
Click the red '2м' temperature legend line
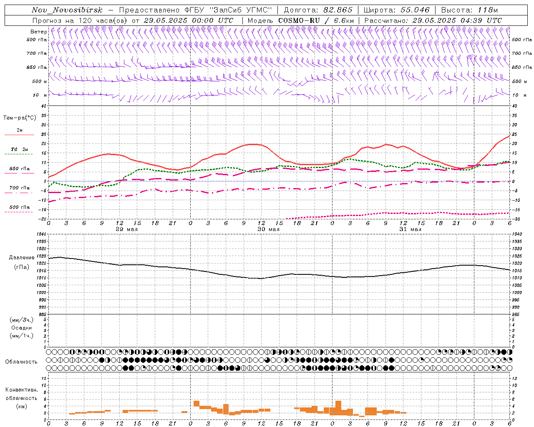point(19,135)
